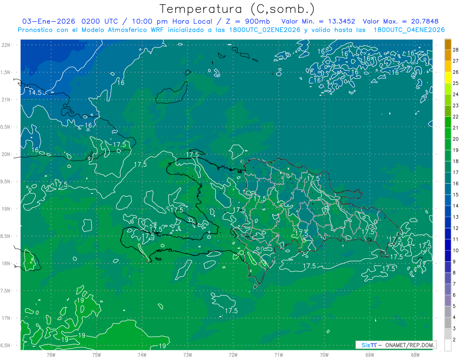Image resolution: width=466 pixels, height=360 pixels.
Task: Click the brown swatch topping the color legend
Action: pos(448,44)
